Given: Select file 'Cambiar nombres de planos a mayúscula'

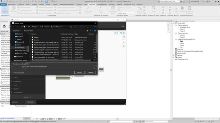Looking at the screenshot, I should point(46,55).
